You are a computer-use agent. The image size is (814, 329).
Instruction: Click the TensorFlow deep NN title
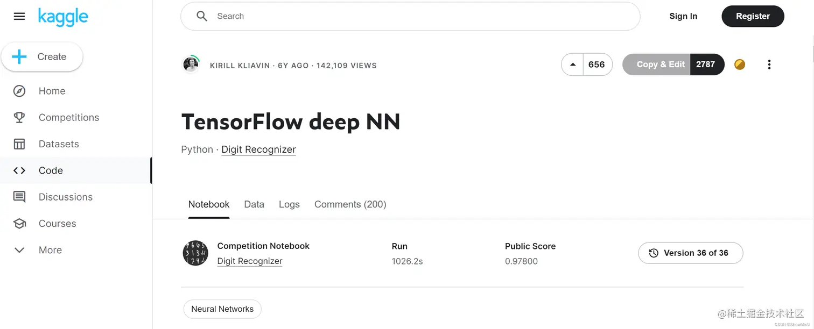pos(291,122)
